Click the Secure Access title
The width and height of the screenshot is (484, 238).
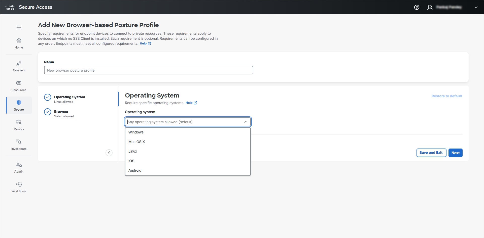[x=36, y=7]
